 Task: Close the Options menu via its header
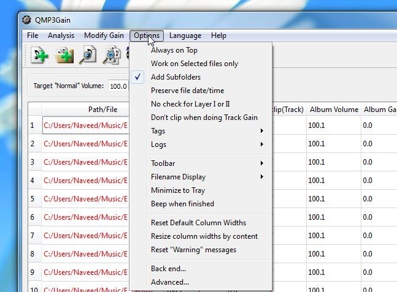pos(147,36)
